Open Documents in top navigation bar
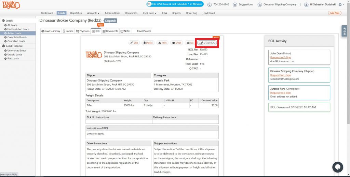Viewport: 350px width, 177px height. pyautogui.click(x=131, y=13)
